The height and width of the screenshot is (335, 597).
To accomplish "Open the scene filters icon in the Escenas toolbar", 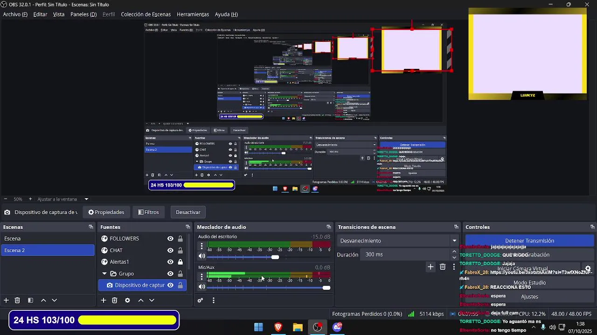I will click(30, 301).
